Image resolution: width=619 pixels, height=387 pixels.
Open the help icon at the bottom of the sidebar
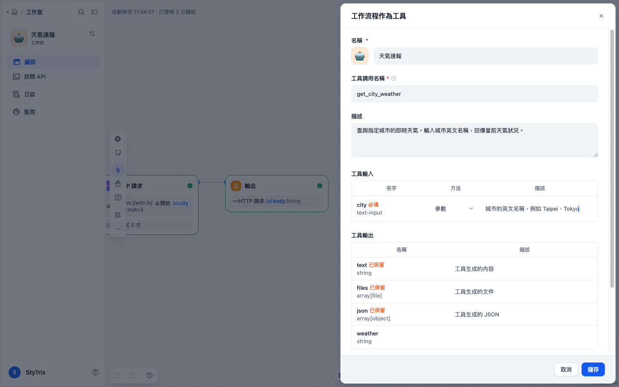click(x=95, y=372)
